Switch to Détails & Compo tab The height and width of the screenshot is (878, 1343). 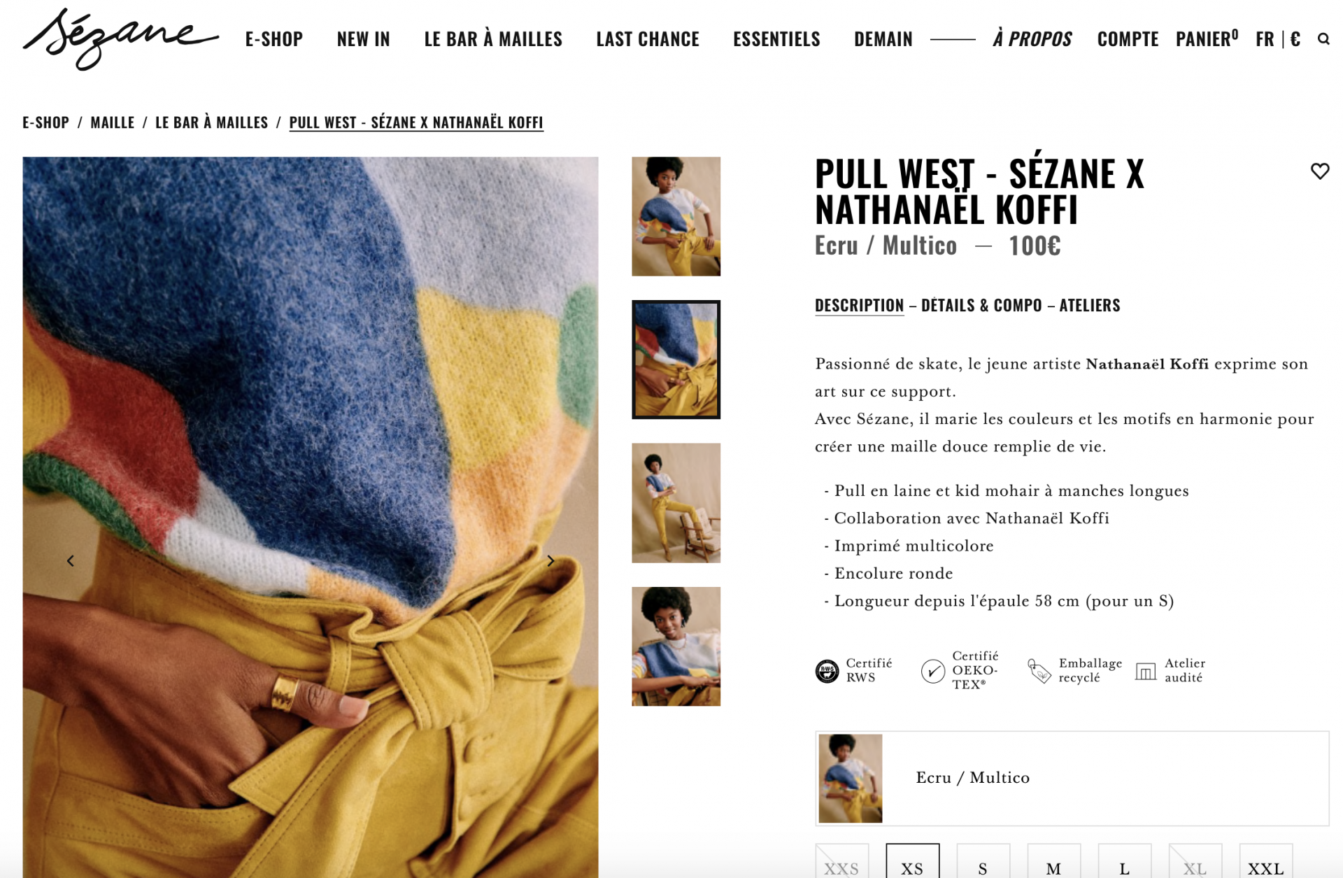click(x=981, y=306)
